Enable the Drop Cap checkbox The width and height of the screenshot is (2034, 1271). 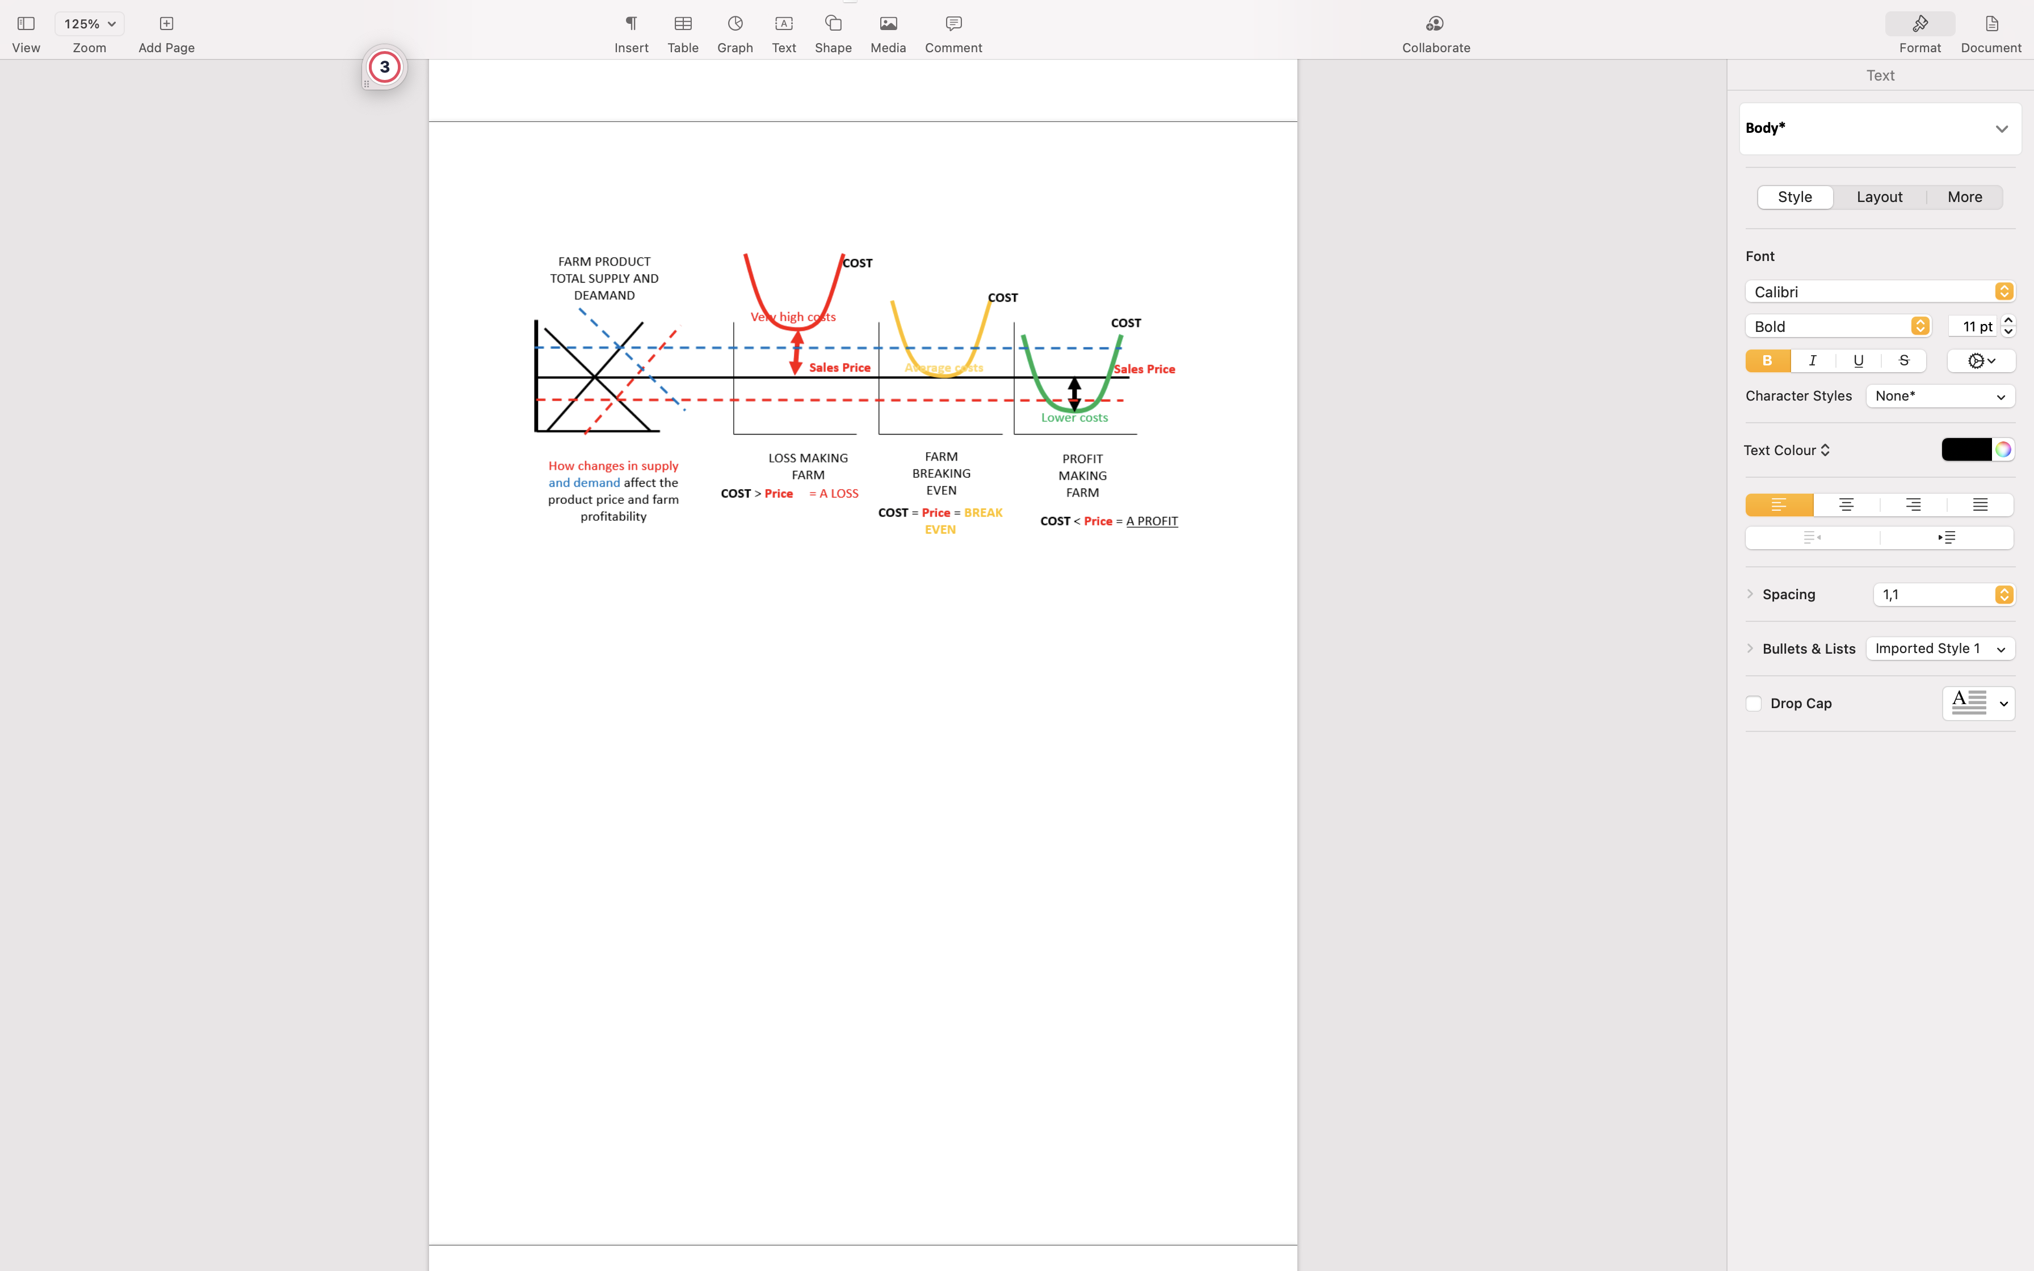1753,704
